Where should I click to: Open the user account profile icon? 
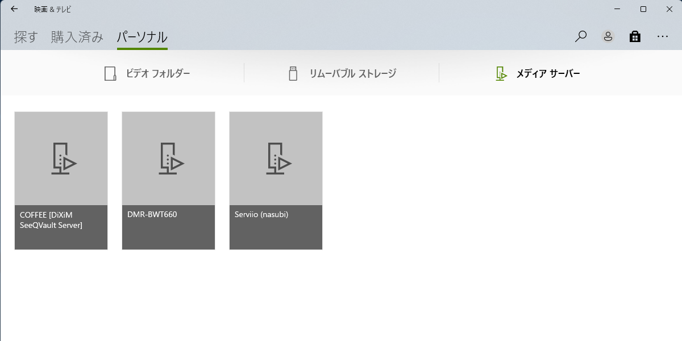point(608,36)
